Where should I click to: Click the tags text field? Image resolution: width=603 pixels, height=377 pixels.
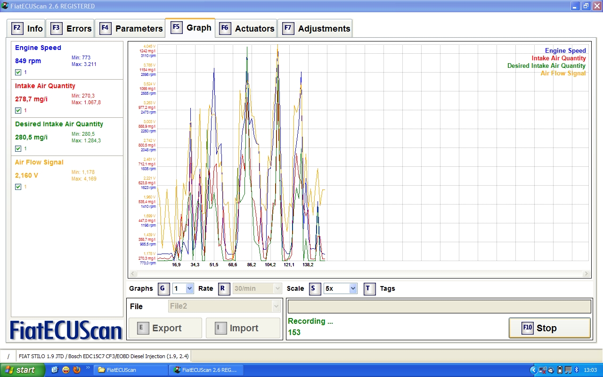(x=439, y=306)
